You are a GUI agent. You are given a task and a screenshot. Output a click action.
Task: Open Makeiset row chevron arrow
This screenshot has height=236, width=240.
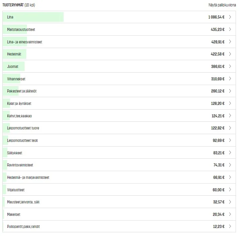[230, 214]
